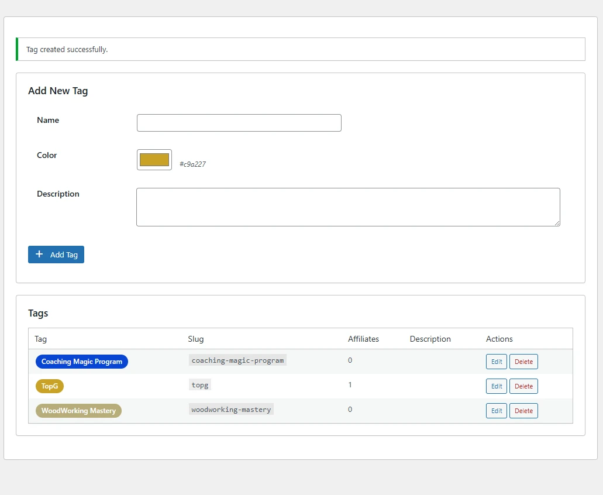Viewport: 603px width, 495px height.
Task: Click the Affiliates column header
Action: click(363, 339)
